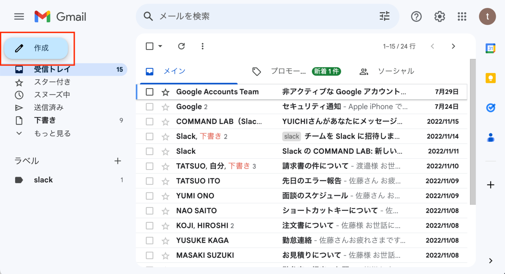This screenshot has width=505, height=274.
Task: Check the NAO SAITO email checkbox
Action: click(150, 211)
